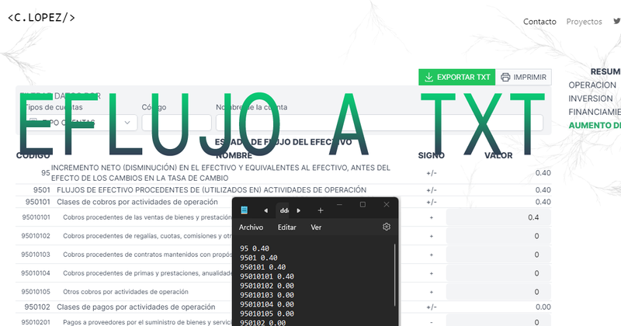Open the Twitter profile icon
621x326 pixels.
[616, 21]
